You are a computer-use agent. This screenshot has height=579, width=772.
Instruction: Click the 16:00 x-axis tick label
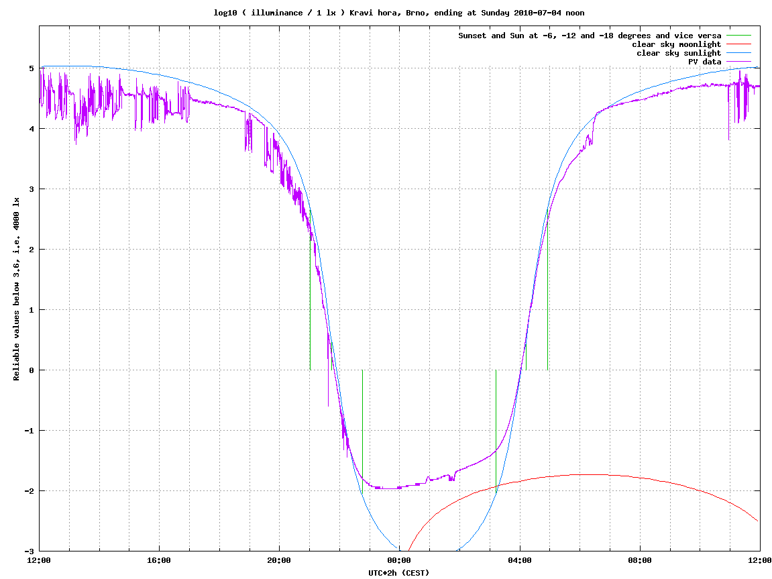[x=159, y=561]
